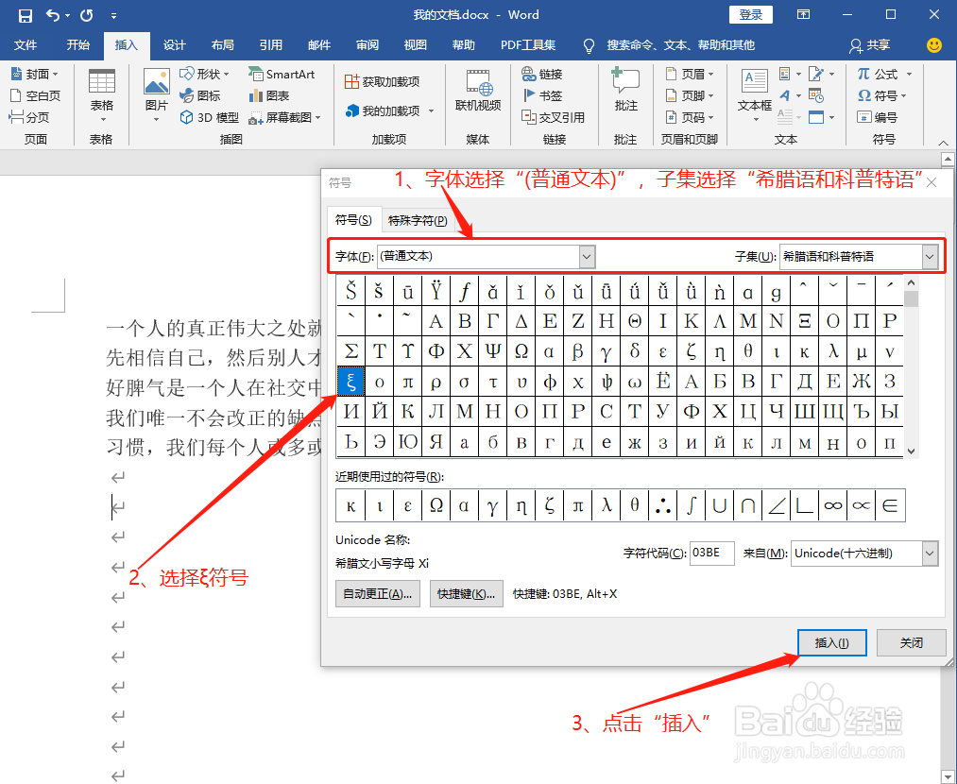Viewport: 957px width, 784px height.
Task: Click the symbol grid scrollbar down arrow
Action: [x=912, y=451]
